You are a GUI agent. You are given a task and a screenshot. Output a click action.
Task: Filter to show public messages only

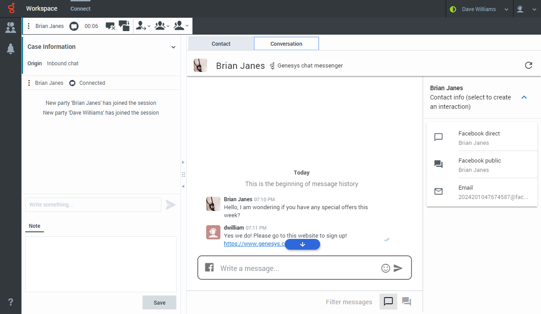tap(406, 302)
